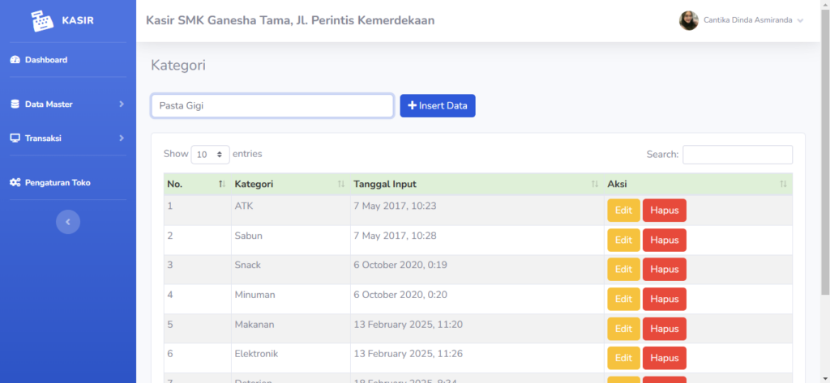Expand the Data Master submenu chevron

tap(122, 104)
